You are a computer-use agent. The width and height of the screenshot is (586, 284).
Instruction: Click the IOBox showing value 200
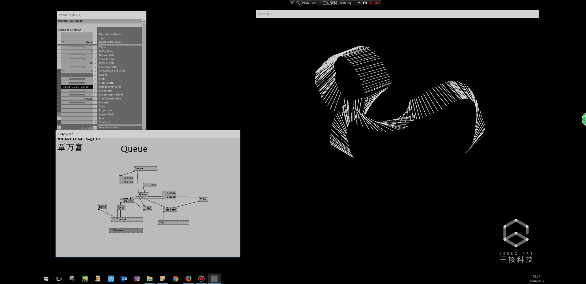[150, 185]
